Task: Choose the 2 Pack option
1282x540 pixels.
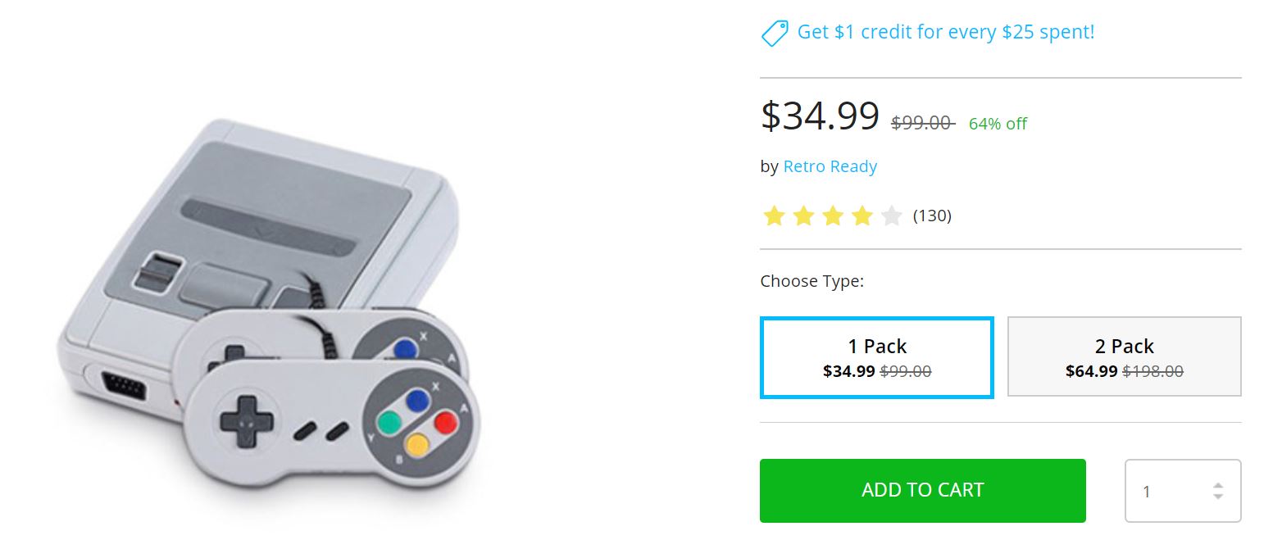Action: click(1124, 357)
